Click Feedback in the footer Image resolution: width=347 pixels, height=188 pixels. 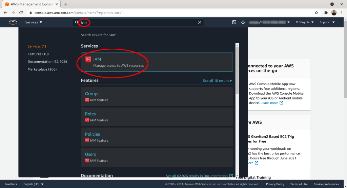tap(11, 184)
